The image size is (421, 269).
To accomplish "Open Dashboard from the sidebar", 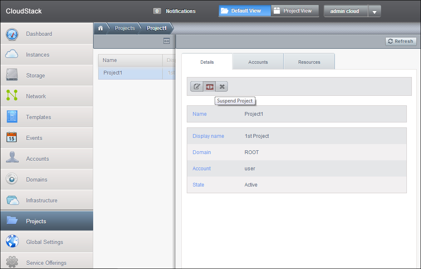I will (39, 34).
